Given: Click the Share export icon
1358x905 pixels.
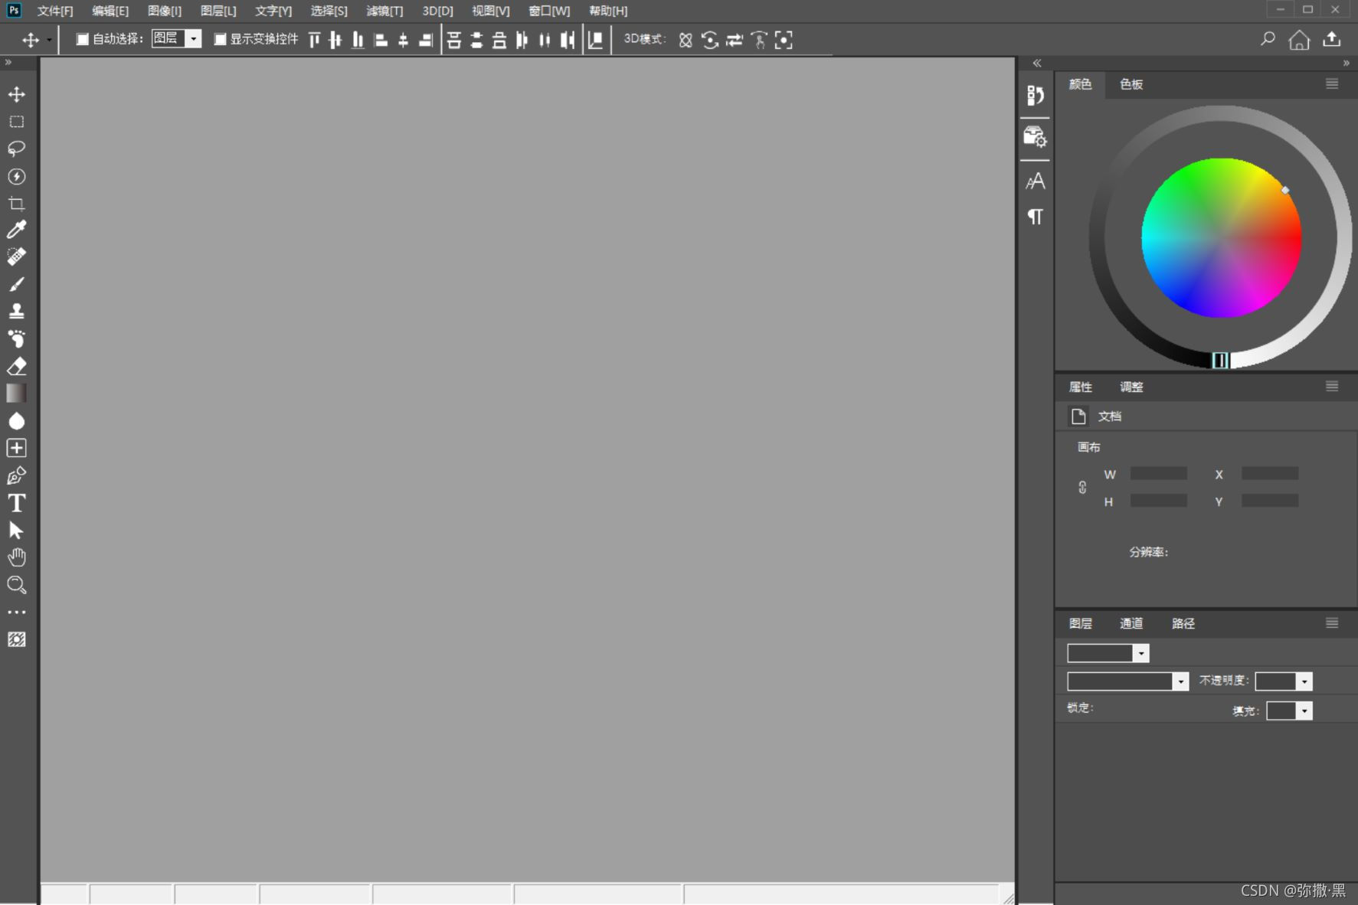Looking at the screenshot, I should (1332, 39).
